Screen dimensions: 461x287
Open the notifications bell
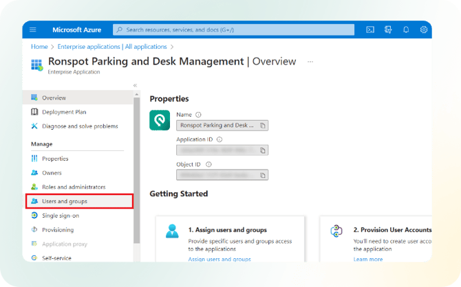(x=406, y=30)
